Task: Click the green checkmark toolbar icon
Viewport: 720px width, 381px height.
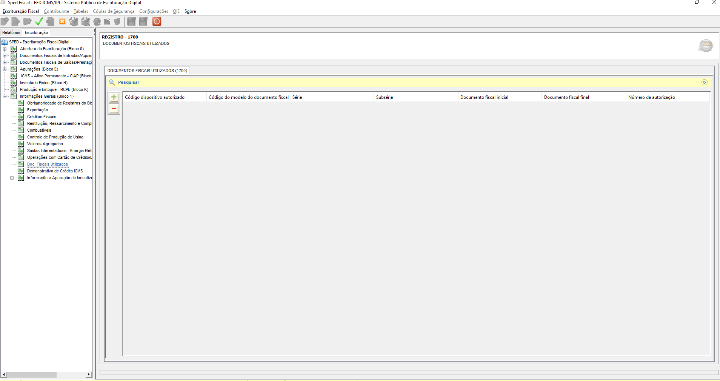Action: coord(39,22)
